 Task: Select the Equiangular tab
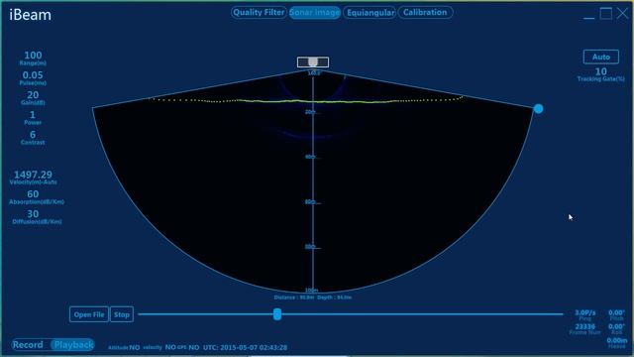[370, 13]
